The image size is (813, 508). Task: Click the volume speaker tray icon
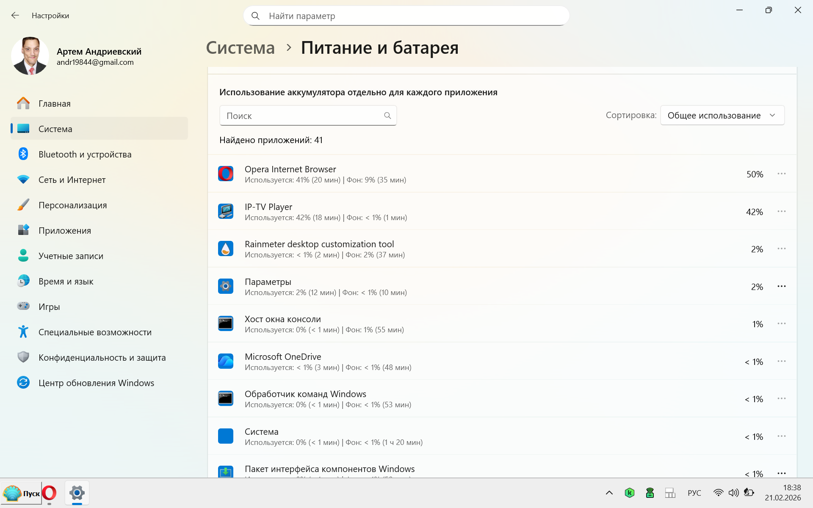[733, 493]
